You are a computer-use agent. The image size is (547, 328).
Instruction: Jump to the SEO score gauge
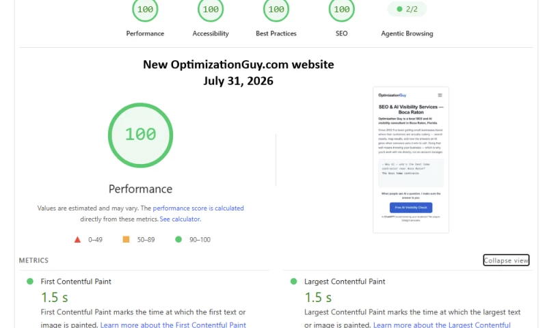click(341, 10)
